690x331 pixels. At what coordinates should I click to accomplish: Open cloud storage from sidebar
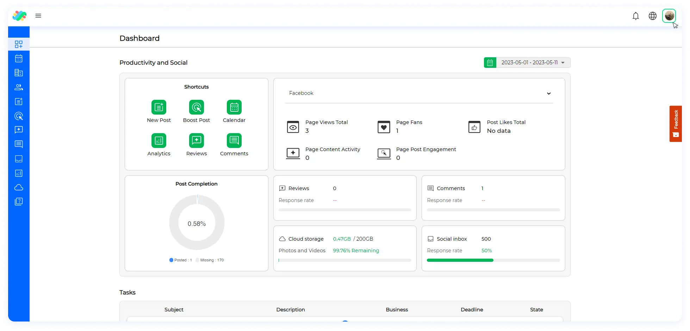[19, 188]
